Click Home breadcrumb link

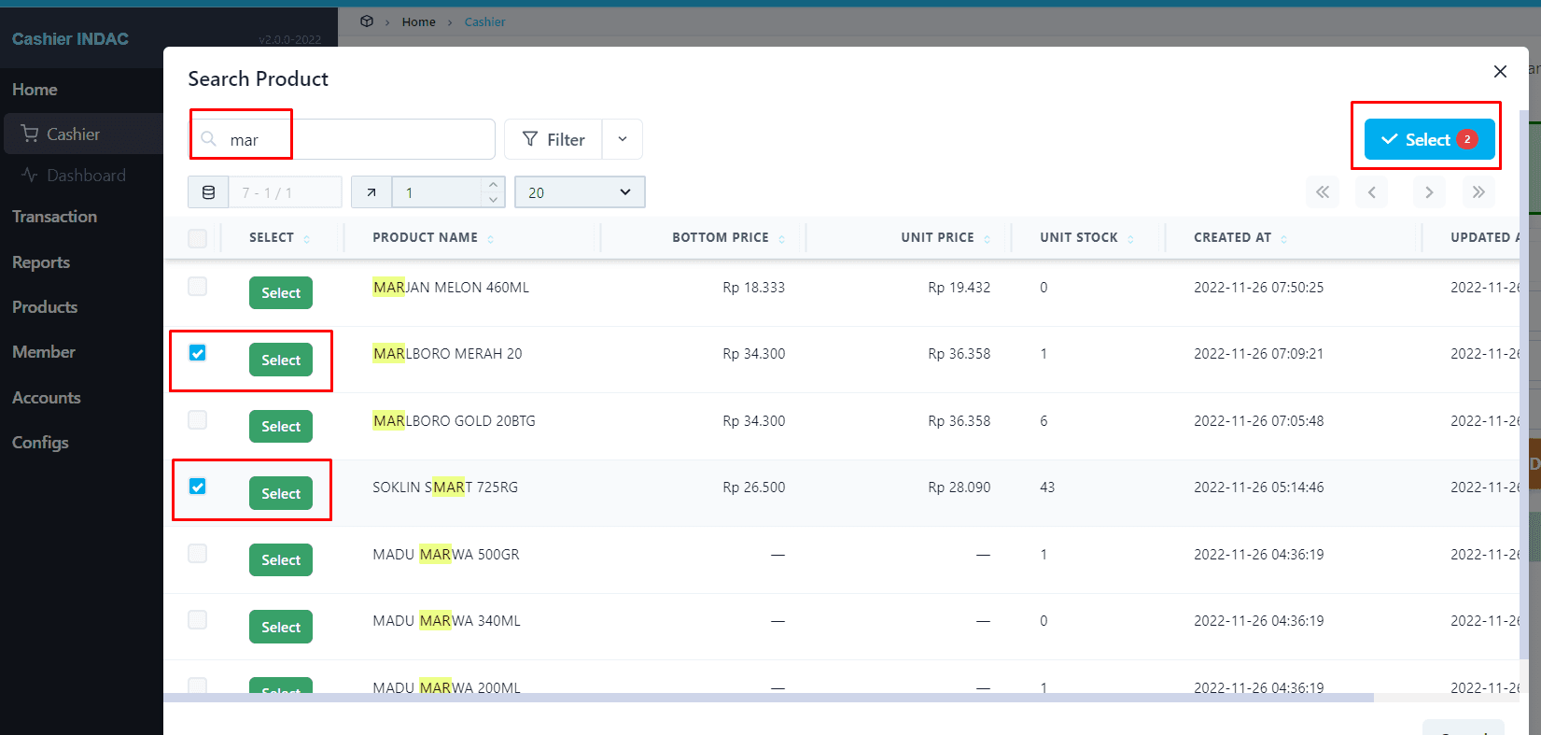pyautogui.click(x=418, y=21)
